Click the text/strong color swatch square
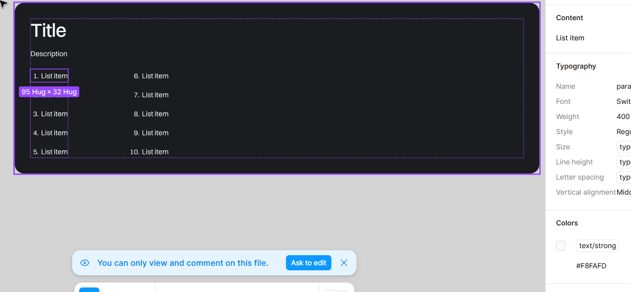The height and width of the screenshot is (292, 631). 561,246
